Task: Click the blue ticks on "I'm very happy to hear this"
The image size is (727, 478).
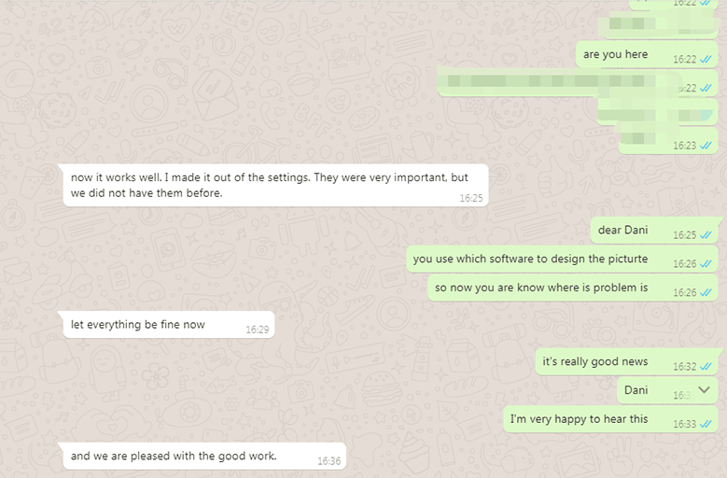Action: (706, 424)
